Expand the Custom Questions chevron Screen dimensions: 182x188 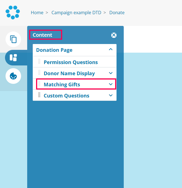pyautogui.click(x=111, y=95)
